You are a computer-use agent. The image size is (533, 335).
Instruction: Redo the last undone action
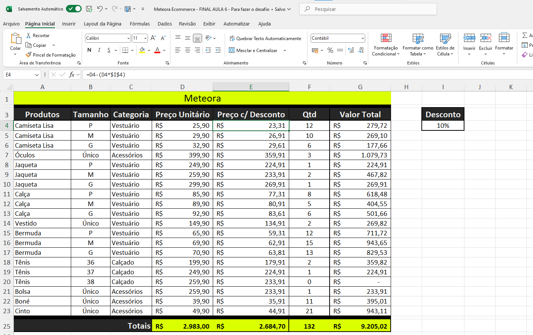click(x=115, y=9)
